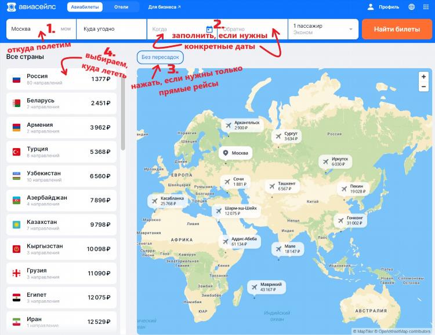The width and height of the screenshot is (435, 335).
Task: Select the Шарм-эш-Шейх airplane marker on map
Action: 219,211
